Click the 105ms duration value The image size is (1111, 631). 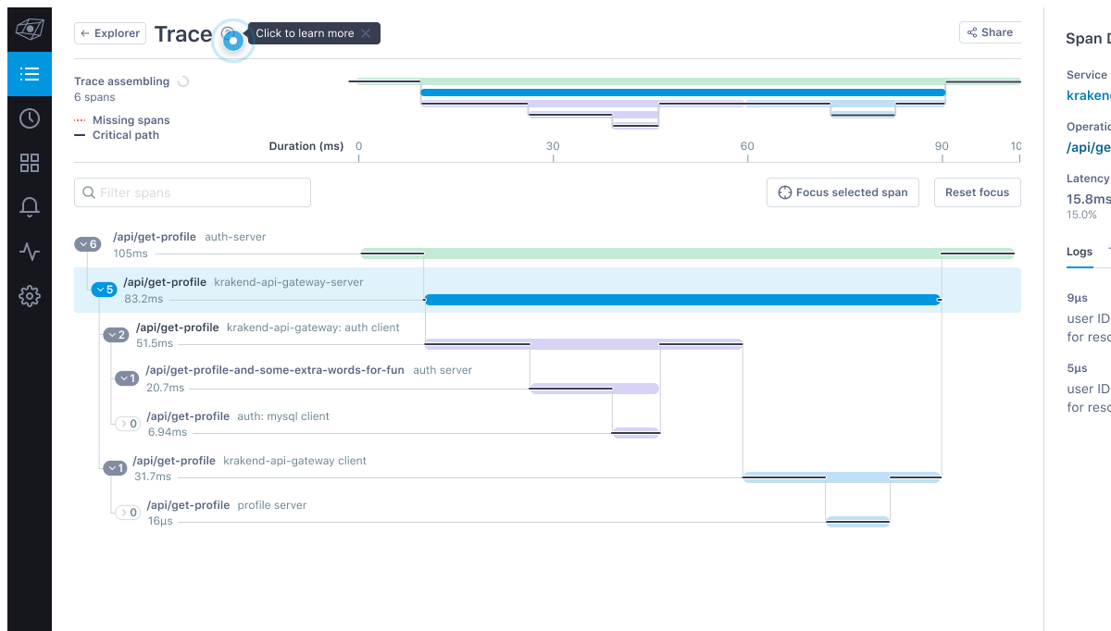point(131,254)
